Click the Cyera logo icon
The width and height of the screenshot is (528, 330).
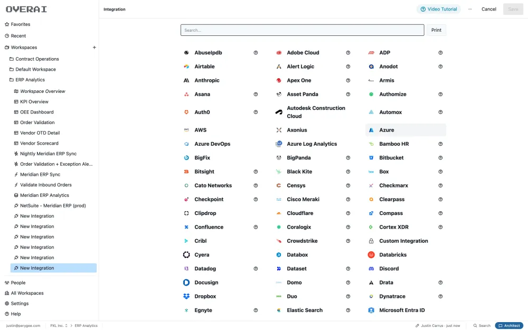tap(186, 255)
